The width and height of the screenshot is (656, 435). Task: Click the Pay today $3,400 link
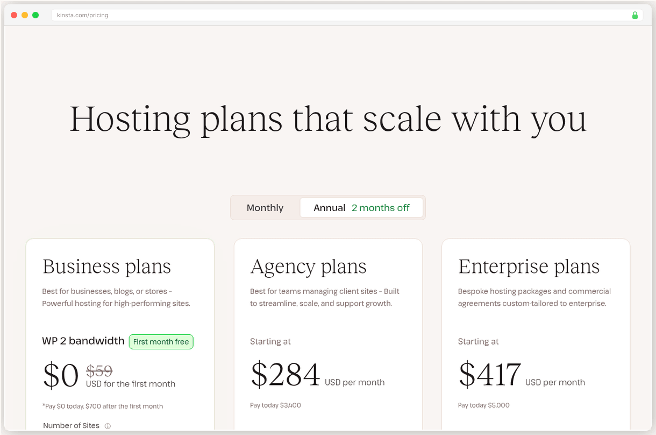click(x=275, y=405)
